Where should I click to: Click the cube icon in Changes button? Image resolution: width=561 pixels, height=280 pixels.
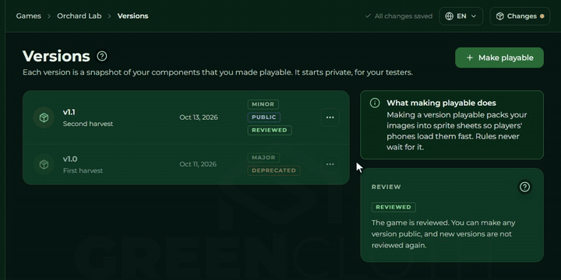tap(499, 16)
